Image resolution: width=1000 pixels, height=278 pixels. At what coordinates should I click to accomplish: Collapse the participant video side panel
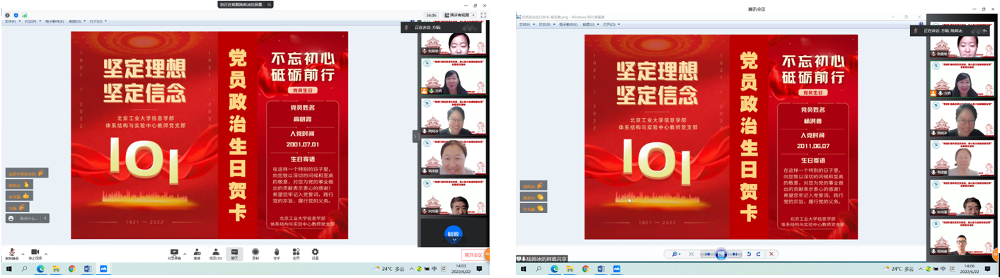415,136
